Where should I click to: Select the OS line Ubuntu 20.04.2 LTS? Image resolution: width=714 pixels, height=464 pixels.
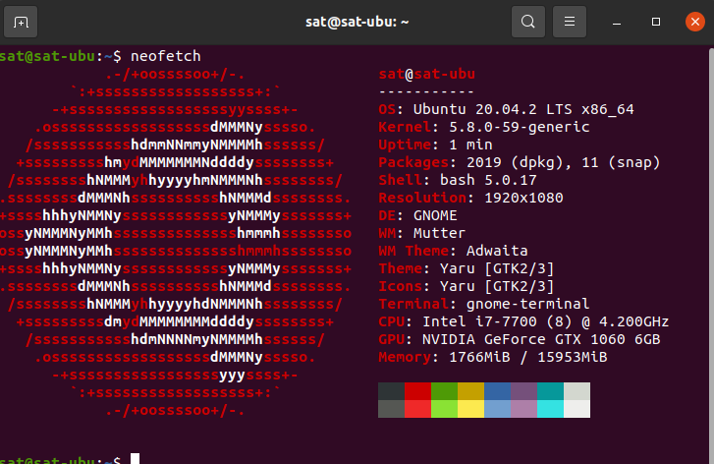(x=506, y=109)
